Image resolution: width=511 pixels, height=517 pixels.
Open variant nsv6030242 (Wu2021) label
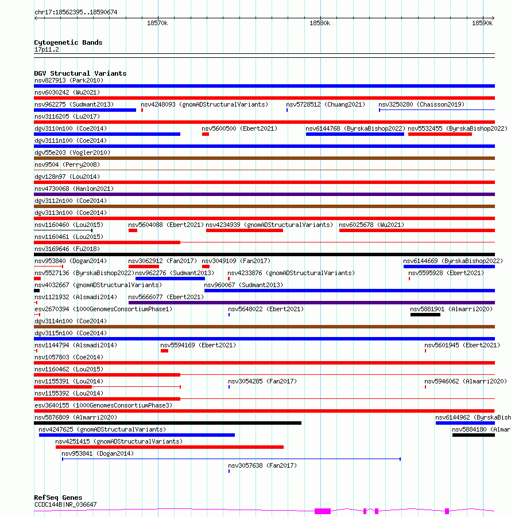pos(67,92)
